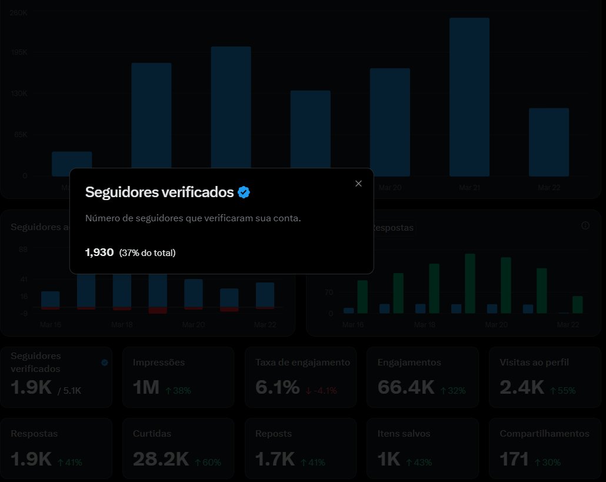The width and height of the screenshot is (606, 482).
Task: Click the Mar 16 bar in followers chart
Action: point(50,300)
